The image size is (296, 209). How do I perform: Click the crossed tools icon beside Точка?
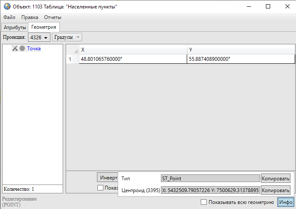15,49
